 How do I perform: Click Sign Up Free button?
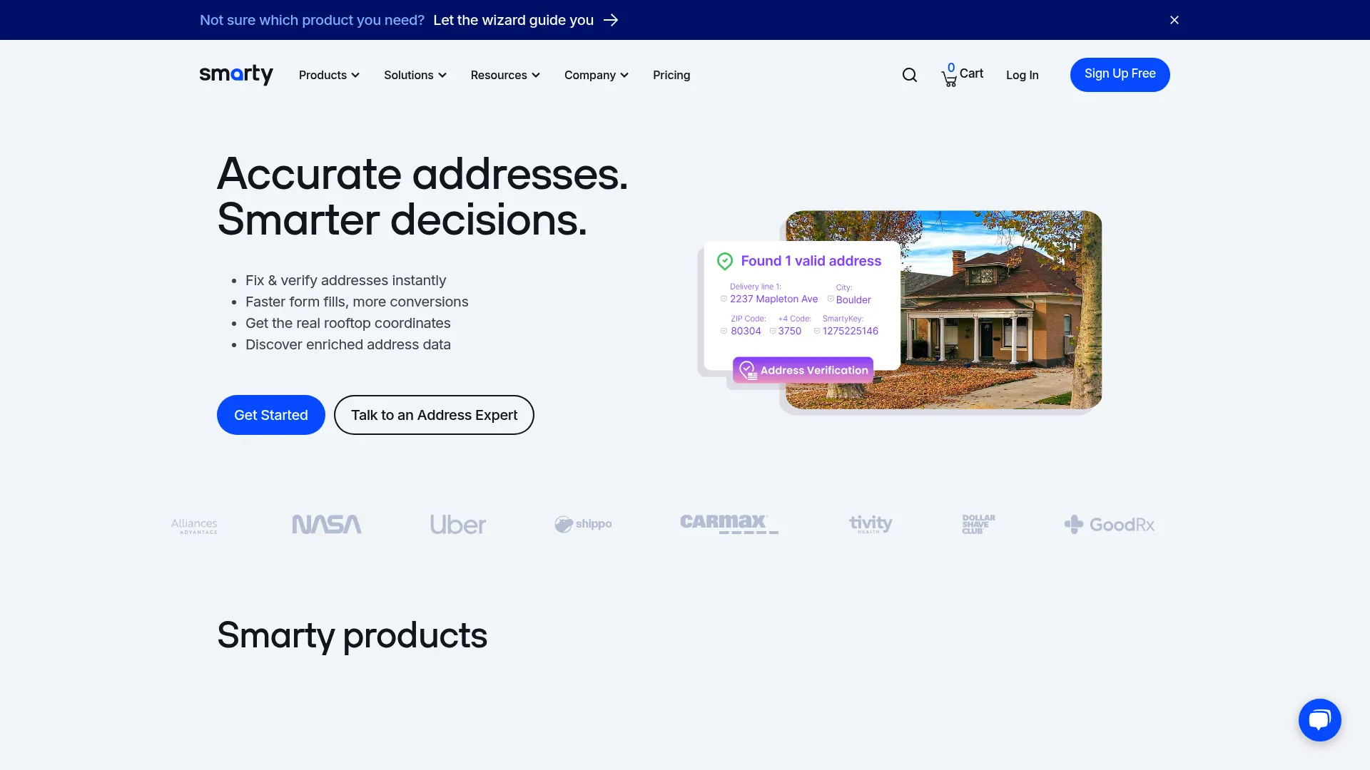[x=1120, y=74]
